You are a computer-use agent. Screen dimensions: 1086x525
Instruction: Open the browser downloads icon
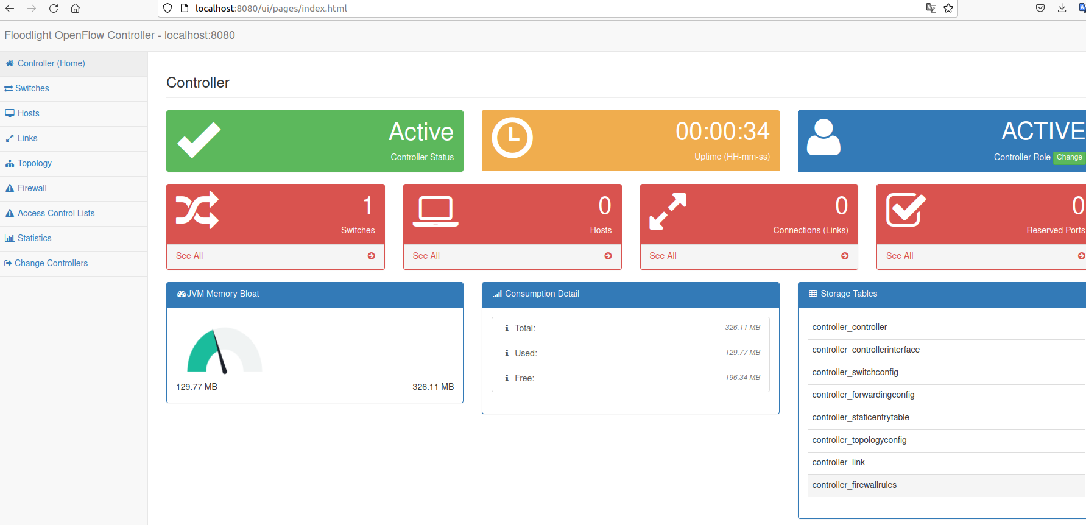click(1062, 9)
